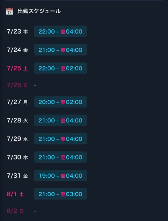This screenshot has width=168, height=221.
Task: Click the dimmed 8/2 日 date
Action: (15, 211)
